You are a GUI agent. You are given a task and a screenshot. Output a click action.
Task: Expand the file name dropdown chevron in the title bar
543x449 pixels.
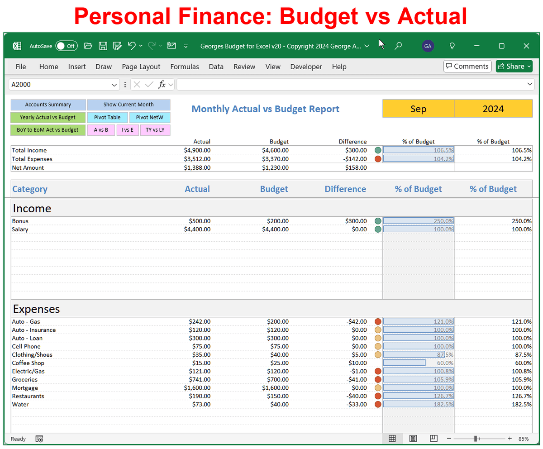point(367,46)
